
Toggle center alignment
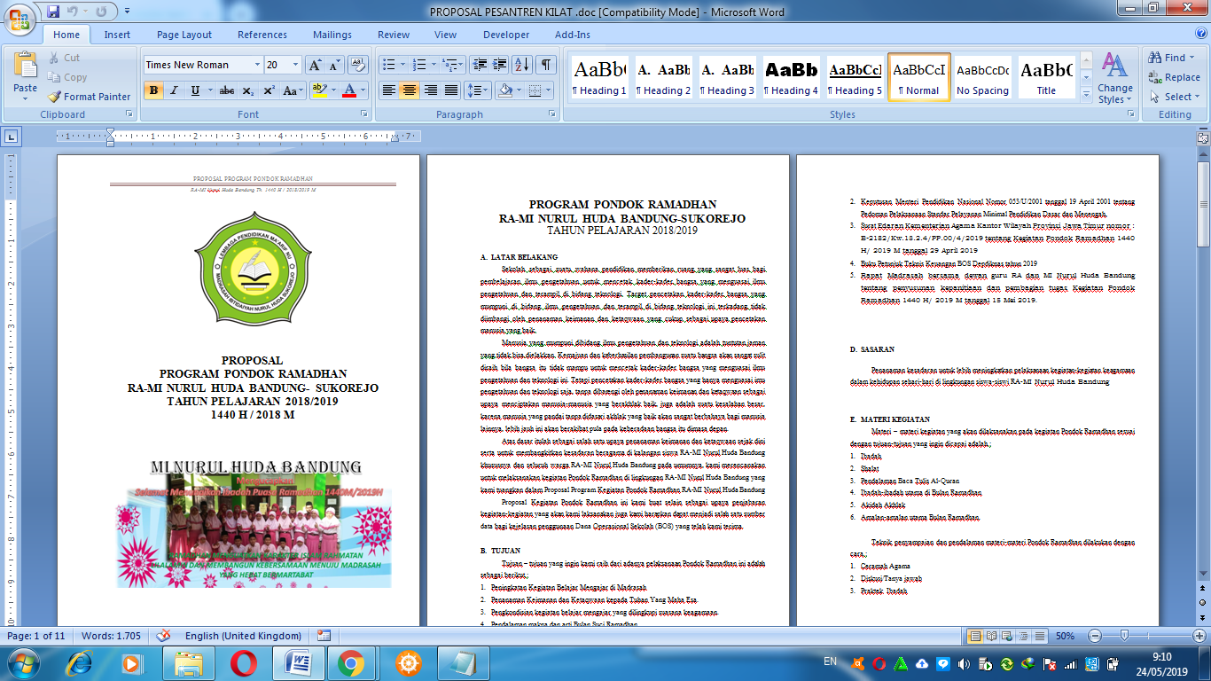coord(409,90)
